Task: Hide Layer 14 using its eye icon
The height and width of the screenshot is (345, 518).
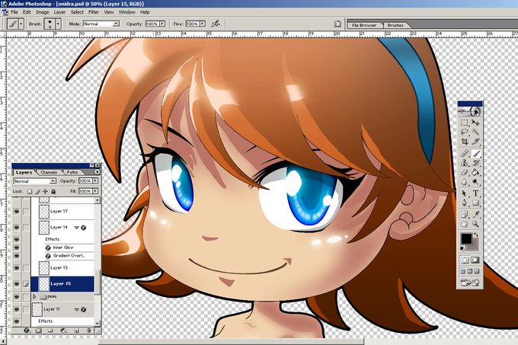Action: [17, 228]
